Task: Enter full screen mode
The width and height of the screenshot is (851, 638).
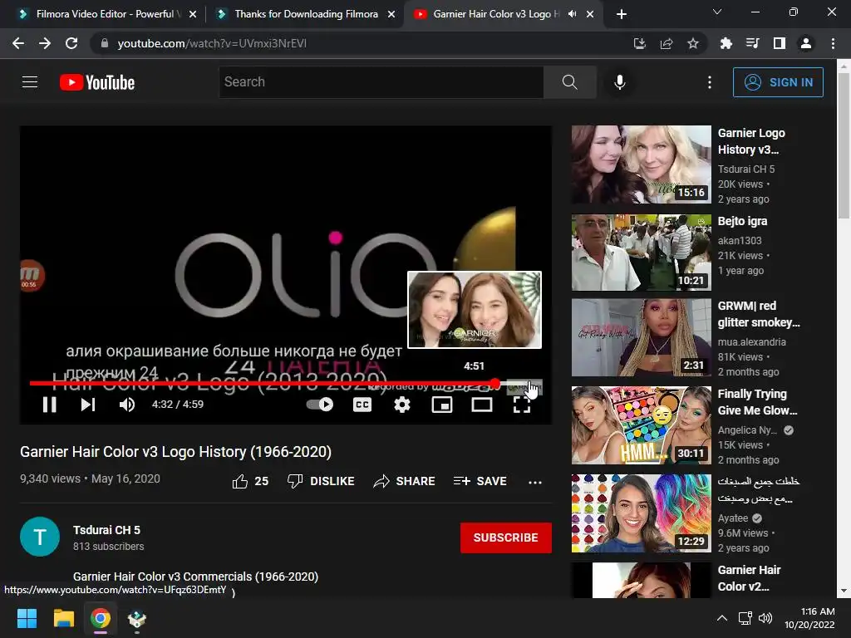Action: click(522, 405)
